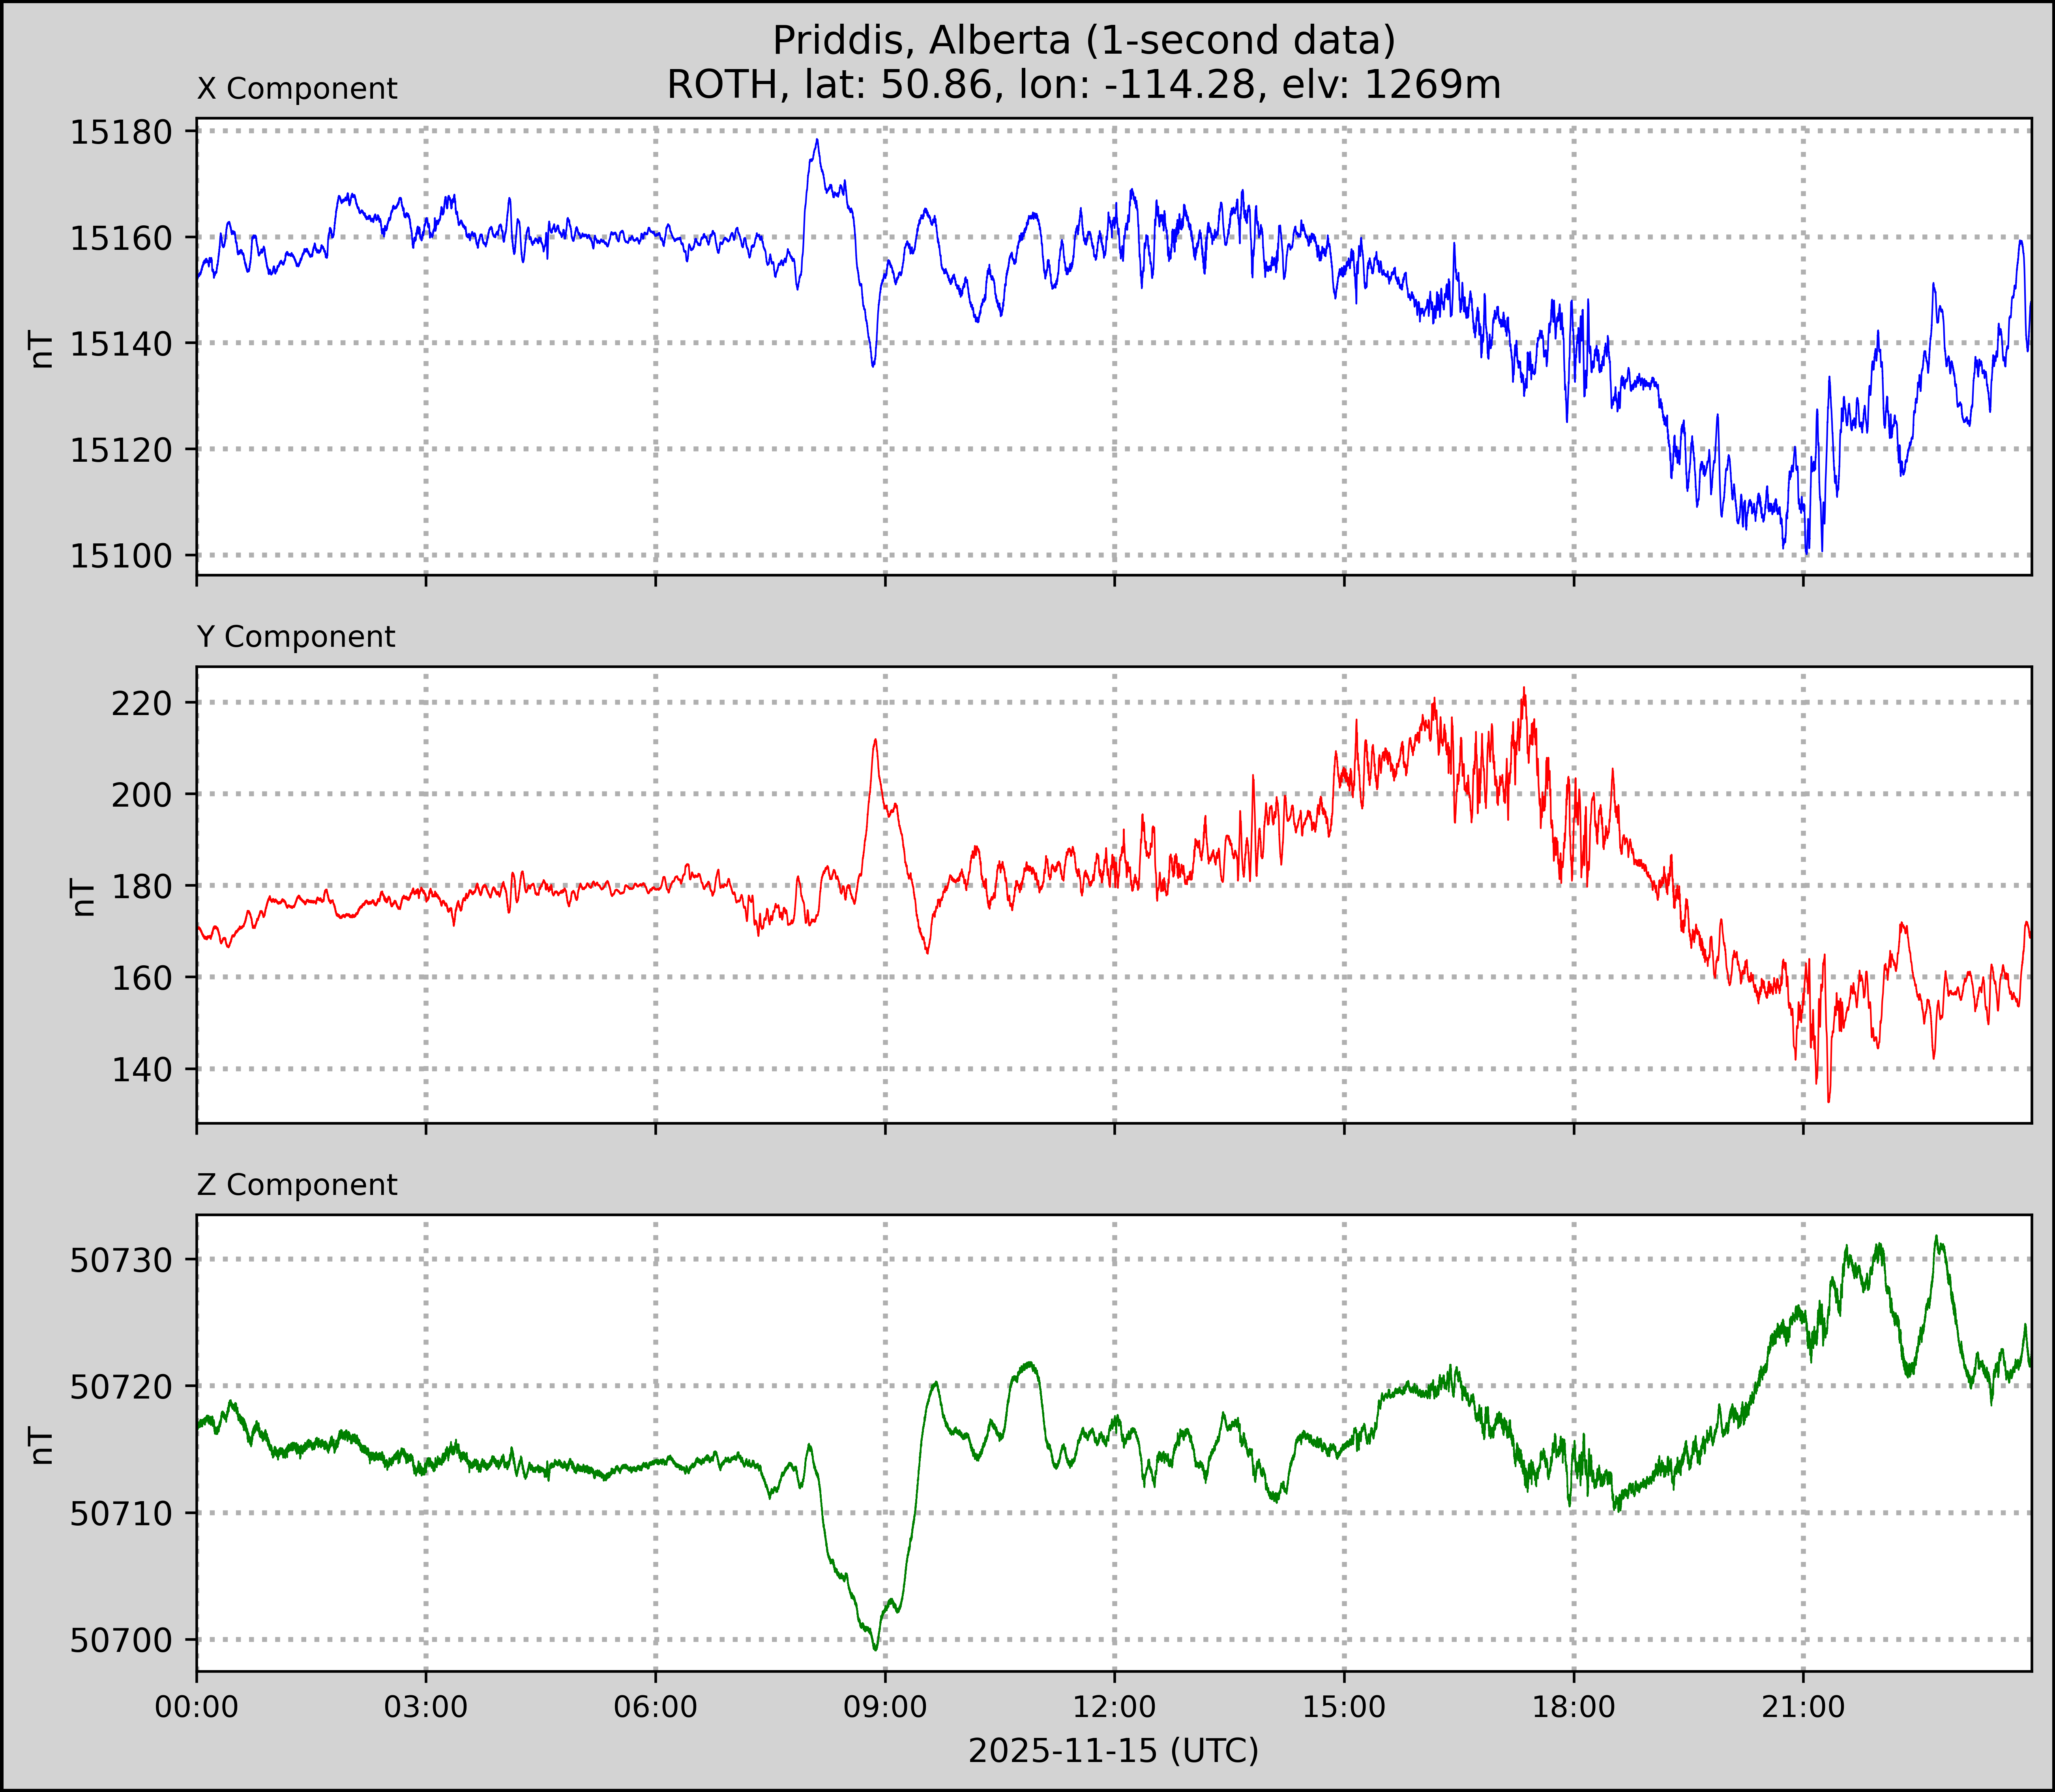
Task: Click the 00:00 time tick label
Action: 197,1707
